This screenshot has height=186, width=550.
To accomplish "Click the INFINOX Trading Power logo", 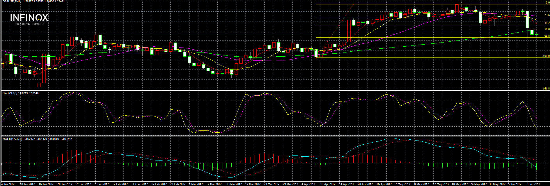I will point(29,19).
